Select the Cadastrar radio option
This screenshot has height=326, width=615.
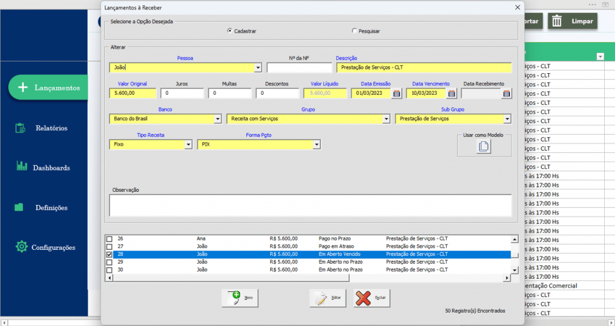pyautogui.click(x=230, y=31)
